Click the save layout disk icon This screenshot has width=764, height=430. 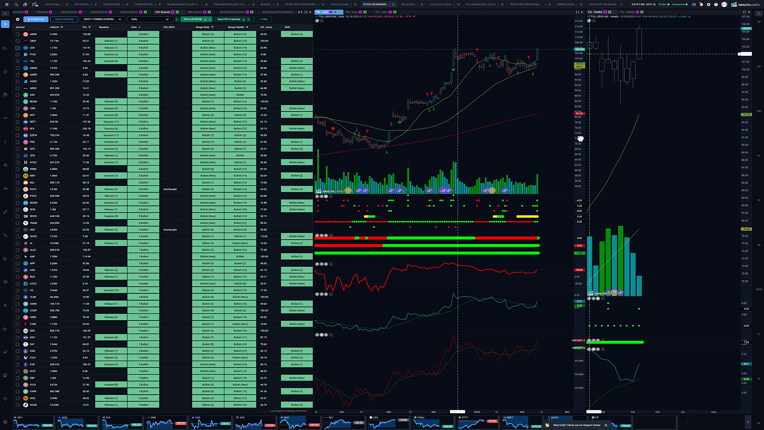(x=694, y=4)
